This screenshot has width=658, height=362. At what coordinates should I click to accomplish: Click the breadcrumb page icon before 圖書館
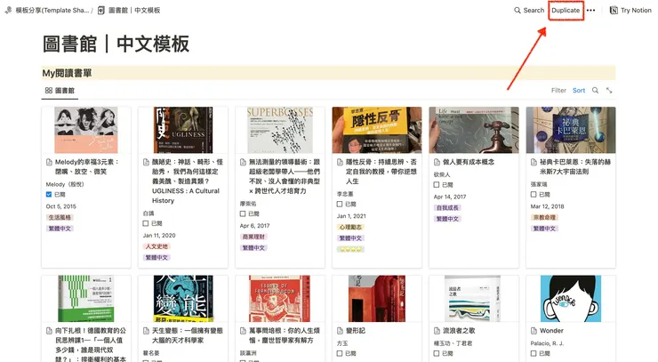tap(101, 11)
